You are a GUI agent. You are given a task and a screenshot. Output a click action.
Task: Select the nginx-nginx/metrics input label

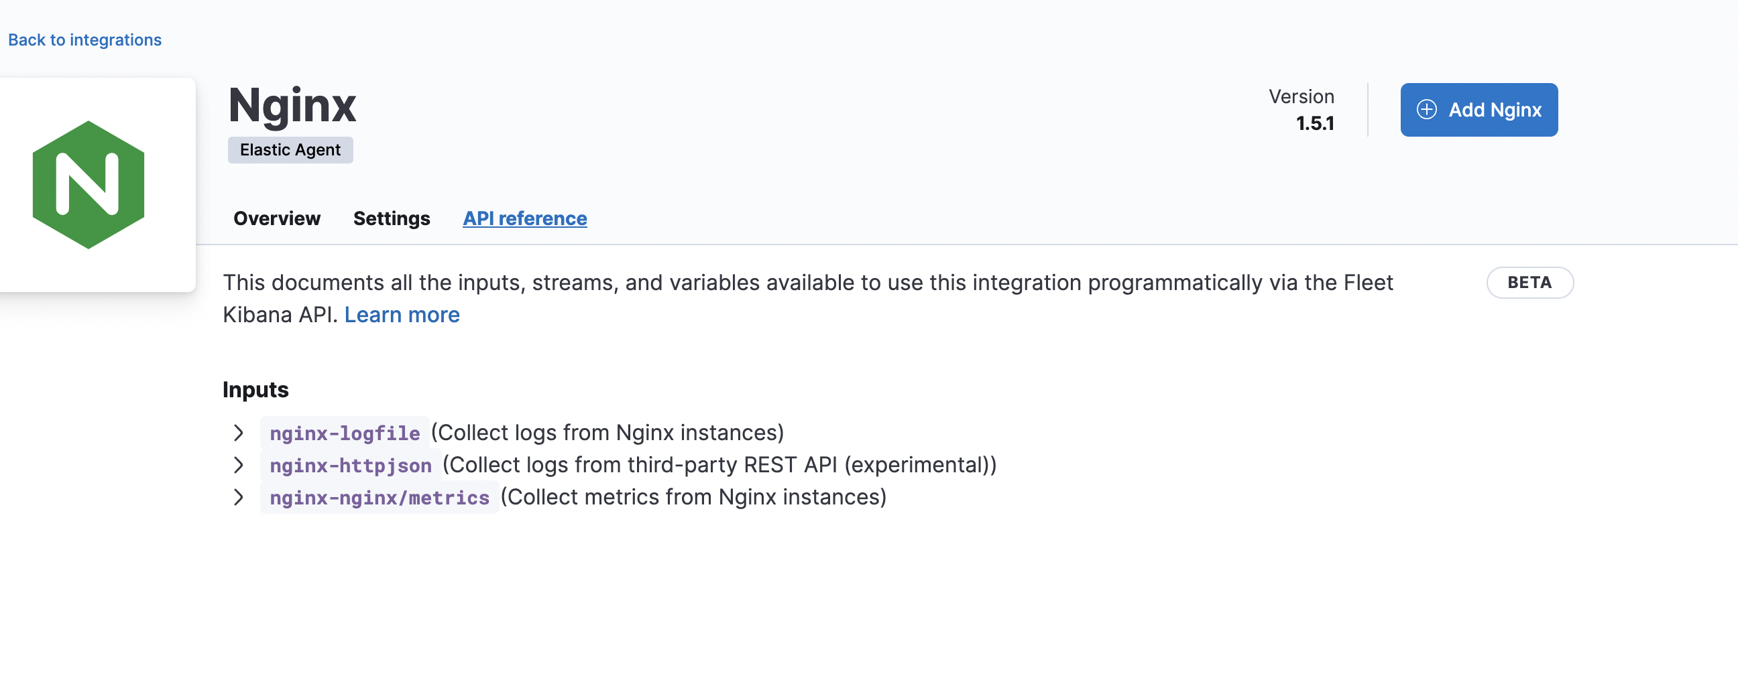pos(378,497)
